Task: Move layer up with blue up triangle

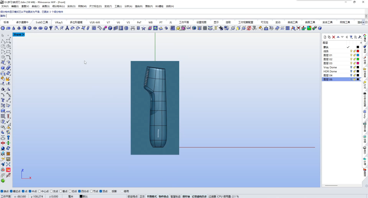Action: click(x=338, y=37)
